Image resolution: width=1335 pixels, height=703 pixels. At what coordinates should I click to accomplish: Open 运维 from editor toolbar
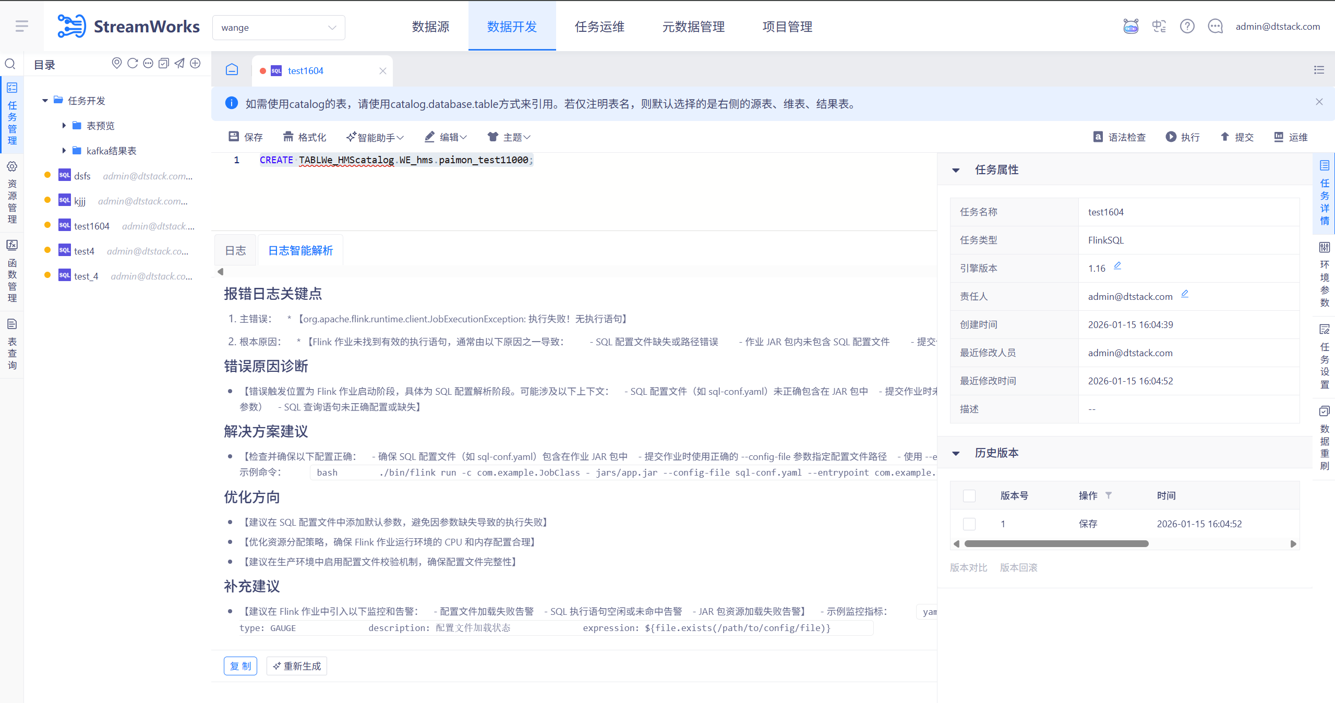pyautogui.click(x=1291, y=137)
